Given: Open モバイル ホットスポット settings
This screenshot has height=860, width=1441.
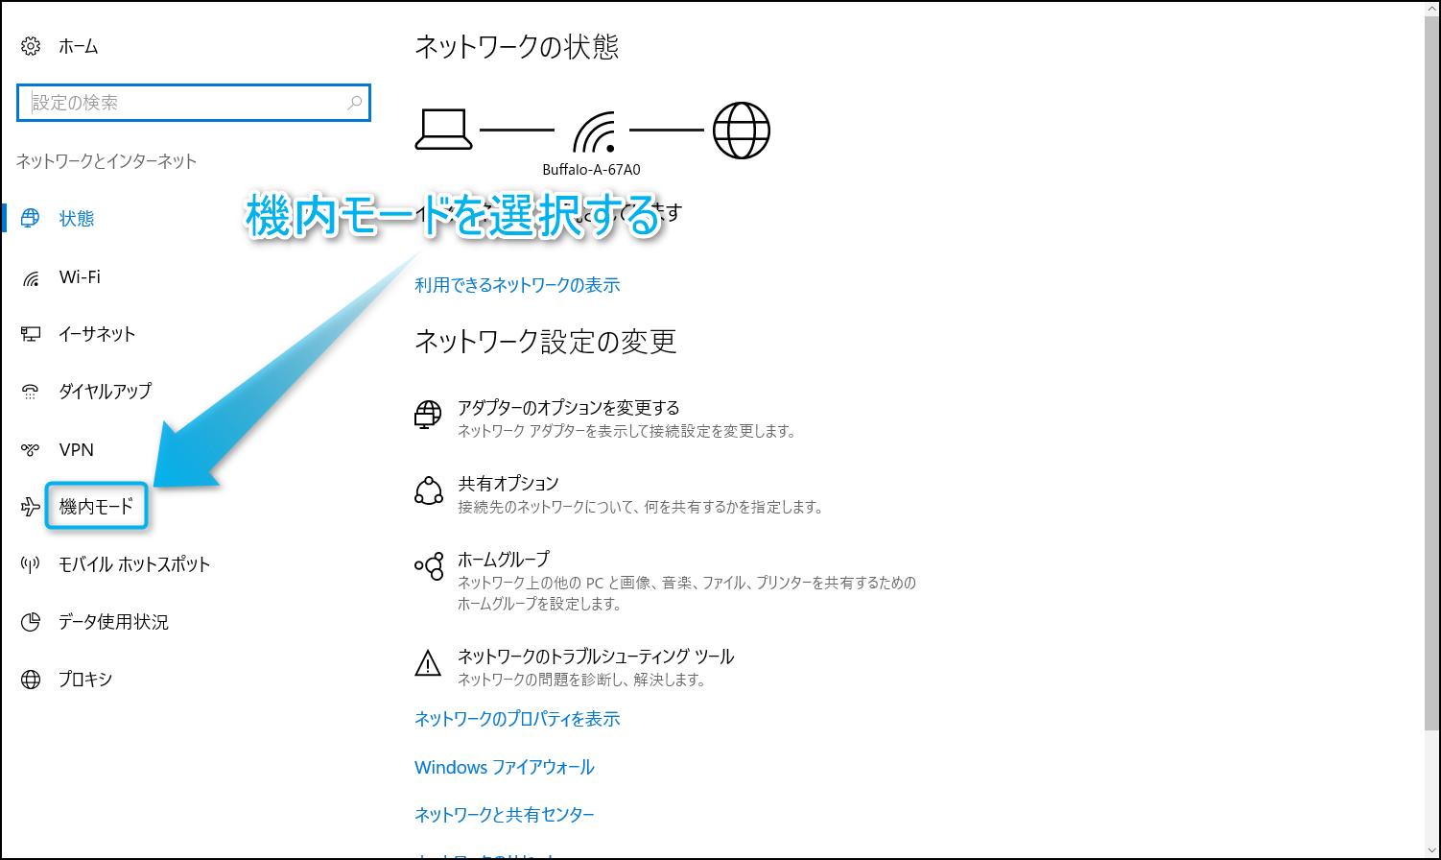Looking at the screenshot, I should 133,564.
